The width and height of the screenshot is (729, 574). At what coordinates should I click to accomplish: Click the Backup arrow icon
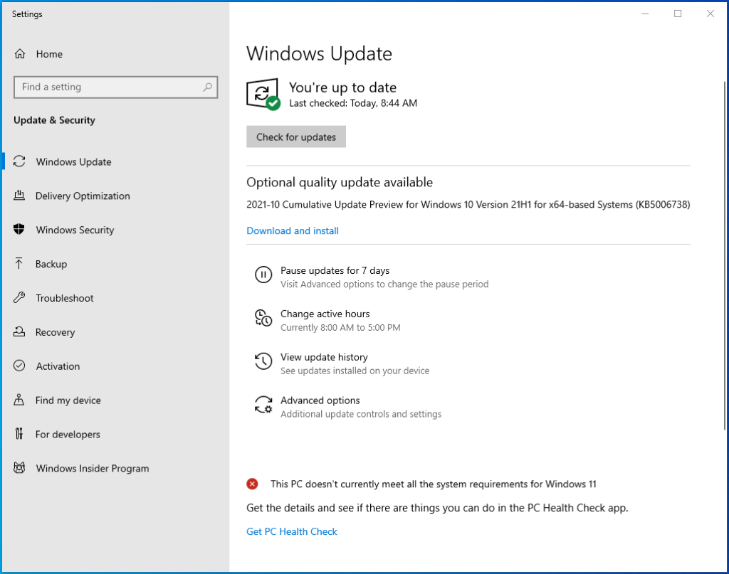pos(19,263)
